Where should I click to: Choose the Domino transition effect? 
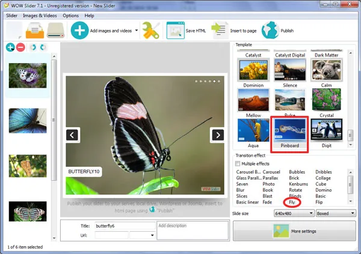(324, 190)
